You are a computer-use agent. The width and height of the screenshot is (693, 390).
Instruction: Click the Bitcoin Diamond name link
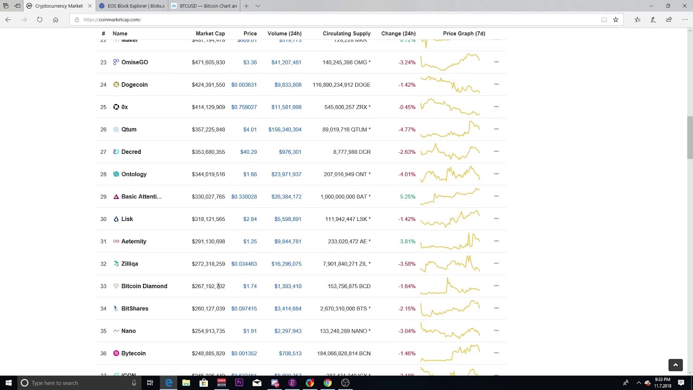point(144,286)
